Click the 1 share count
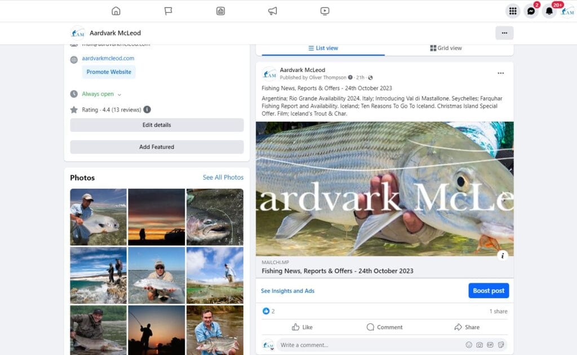Image resolution: width=577 pixels, height=355 pixels. 498,311
